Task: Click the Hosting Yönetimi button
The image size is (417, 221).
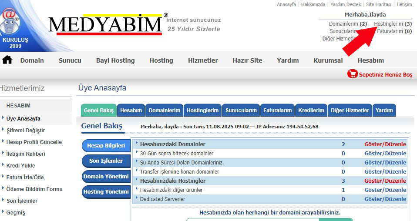Action: click(106, 191)
